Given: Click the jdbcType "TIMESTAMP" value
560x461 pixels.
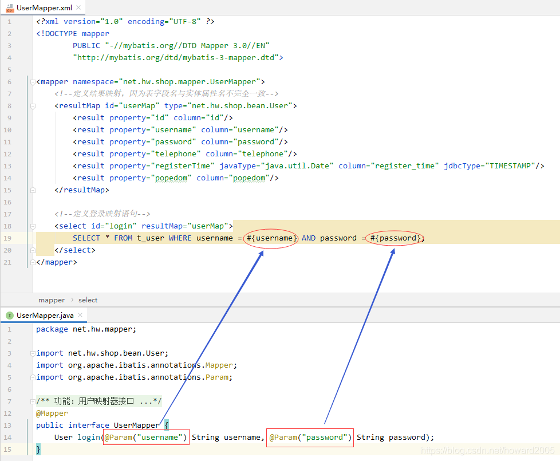Looking at the screenshot, I should [510, 166].
